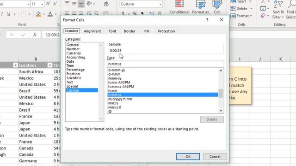
Task: Click the South Africa cell
Action: [36, 72]
